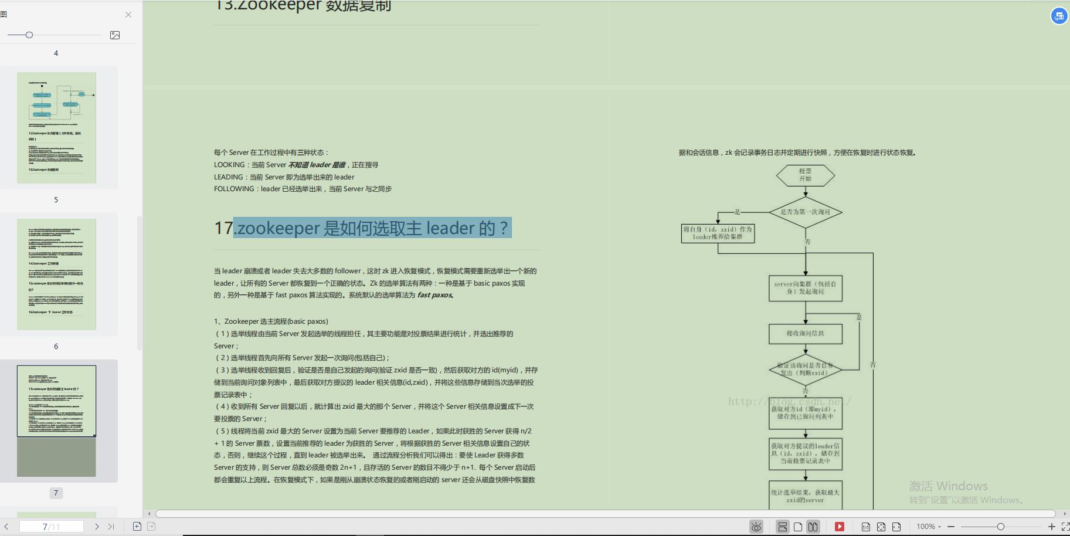Go back to previous view
This screenshot has height=536, width=1070.
[x=137, y=527]
